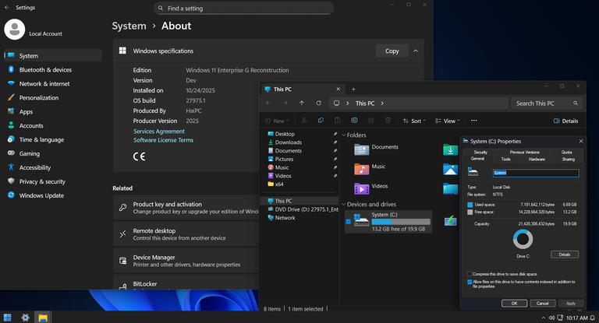Click Details button beside Drive C chart
Viewport: 599px width, 323px height.
coord(565,255)
